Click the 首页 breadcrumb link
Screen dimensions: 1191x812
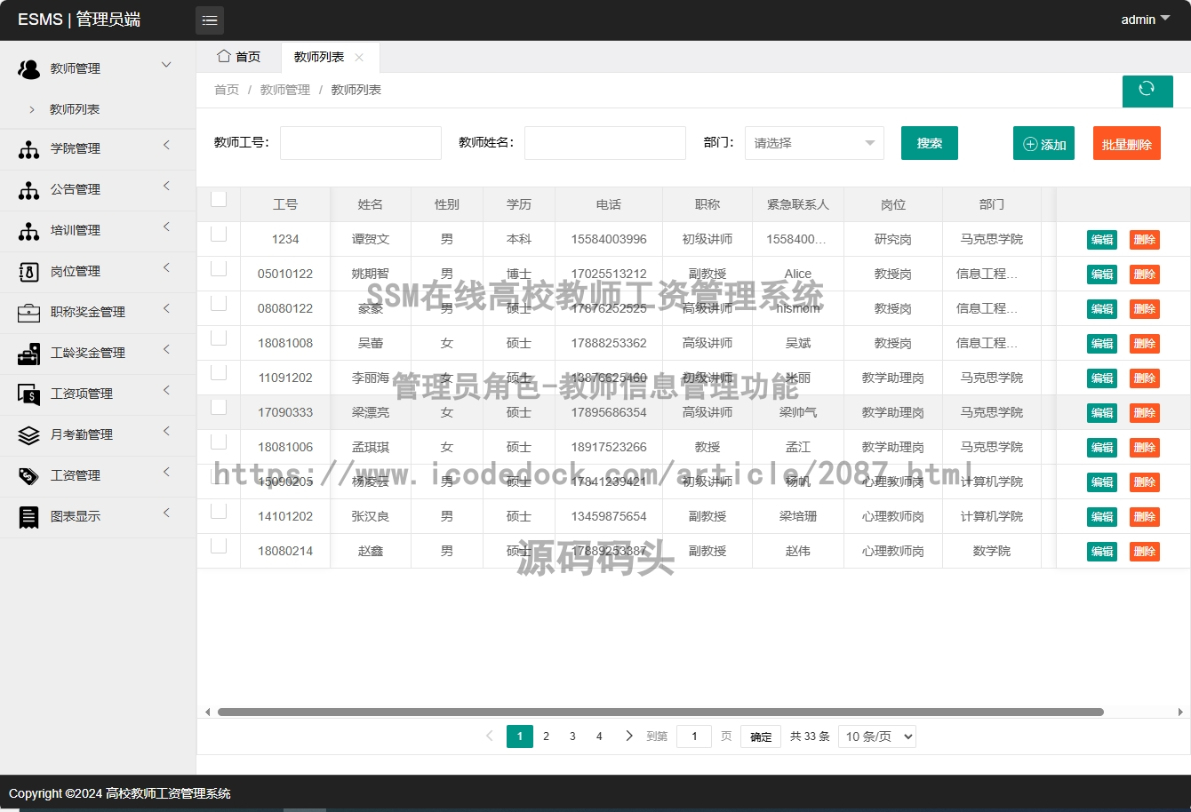click(227, 90)
